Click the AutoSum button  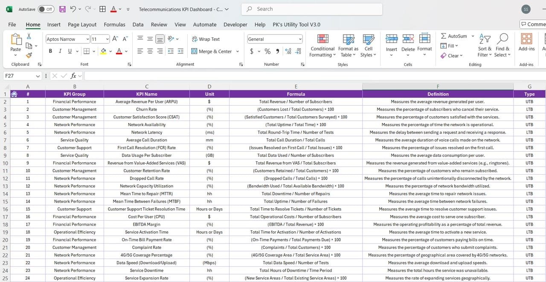pyautogui.click(x=454, y=36)
